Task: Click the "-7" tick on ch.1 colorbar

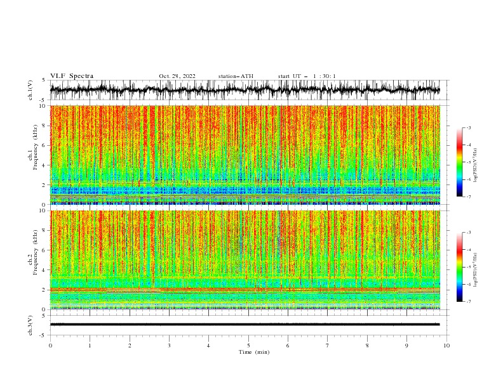Action: coord(468,197)
